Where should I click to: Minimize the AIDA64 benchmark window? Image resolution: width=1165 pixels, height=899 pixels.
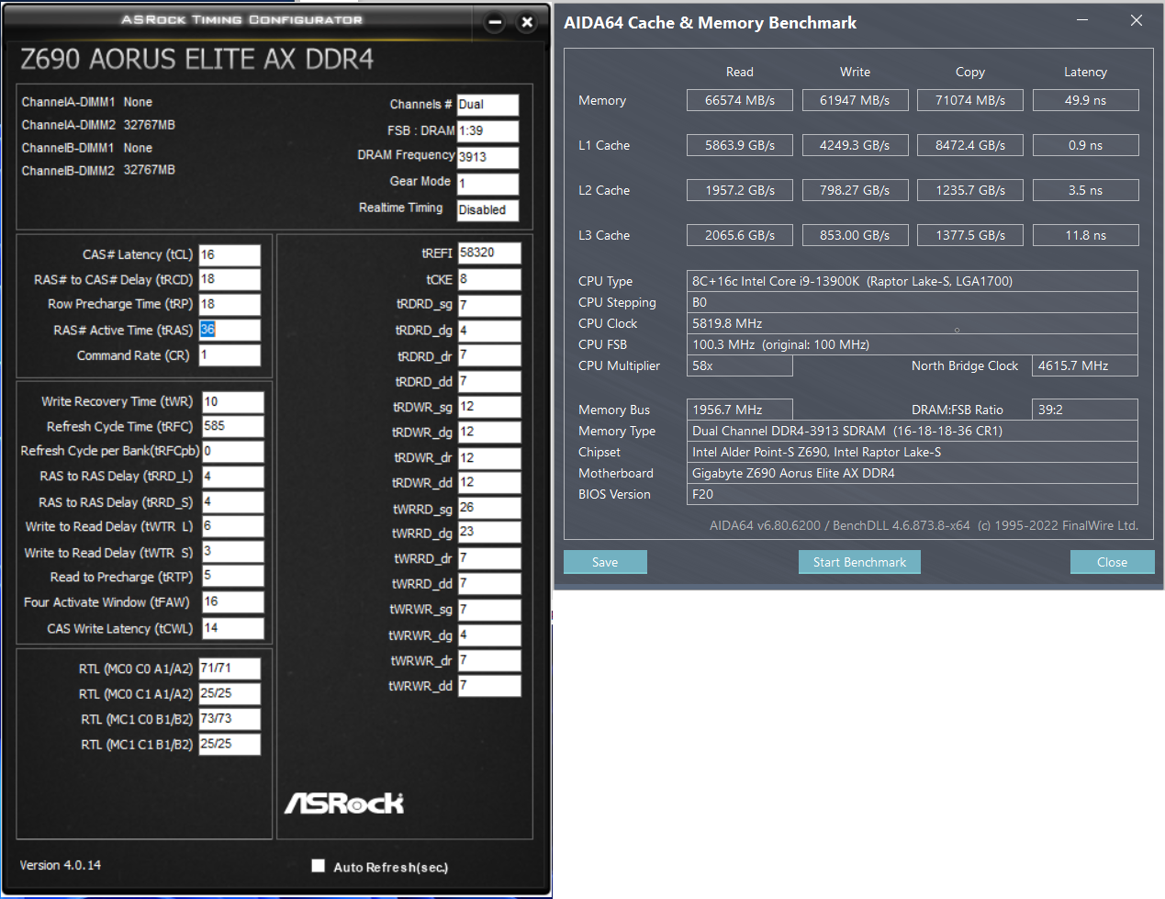[1082, 20]
